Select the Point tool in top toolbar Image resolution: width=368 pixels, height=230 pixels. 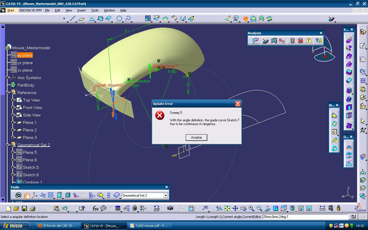pos(64,19)
